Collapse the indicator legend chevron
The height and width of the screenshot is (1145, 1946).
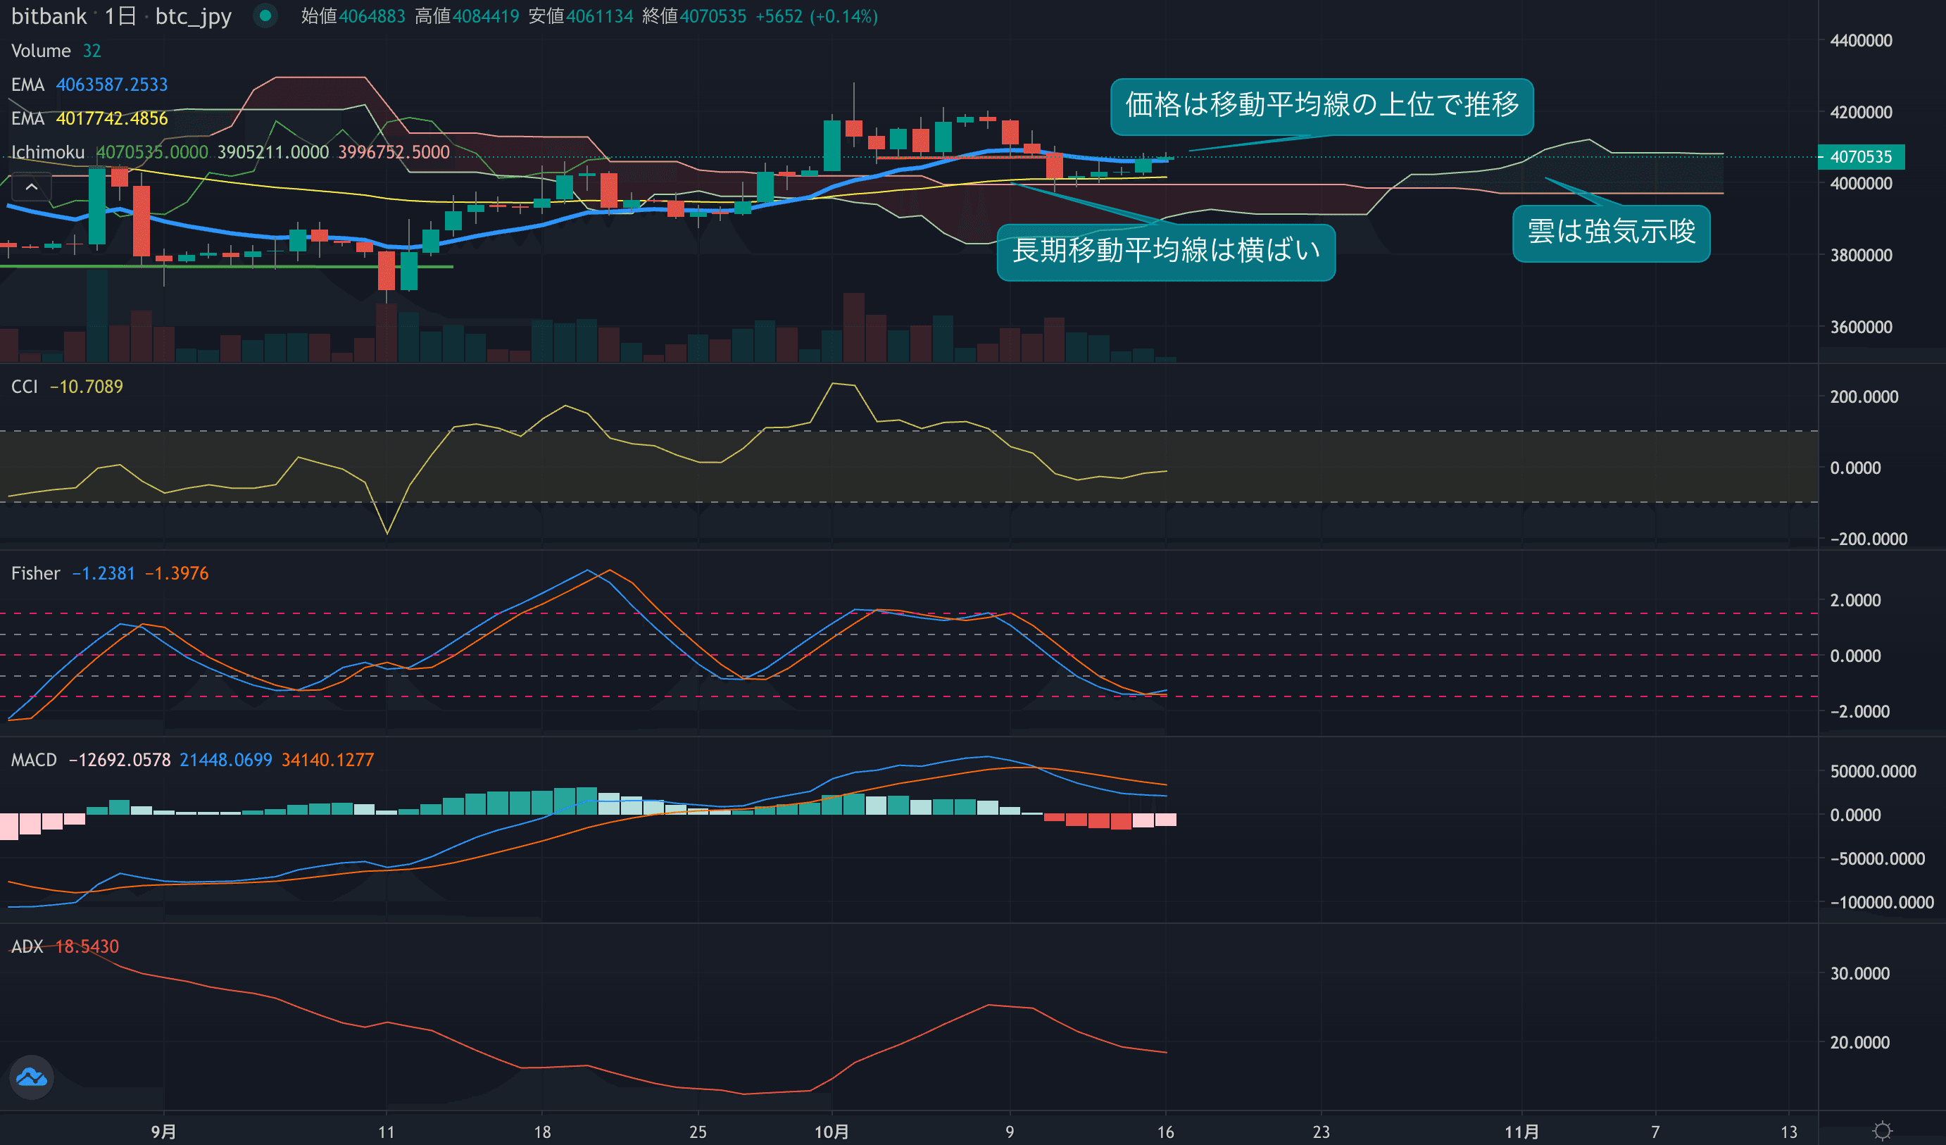click(x=32, y=187)
